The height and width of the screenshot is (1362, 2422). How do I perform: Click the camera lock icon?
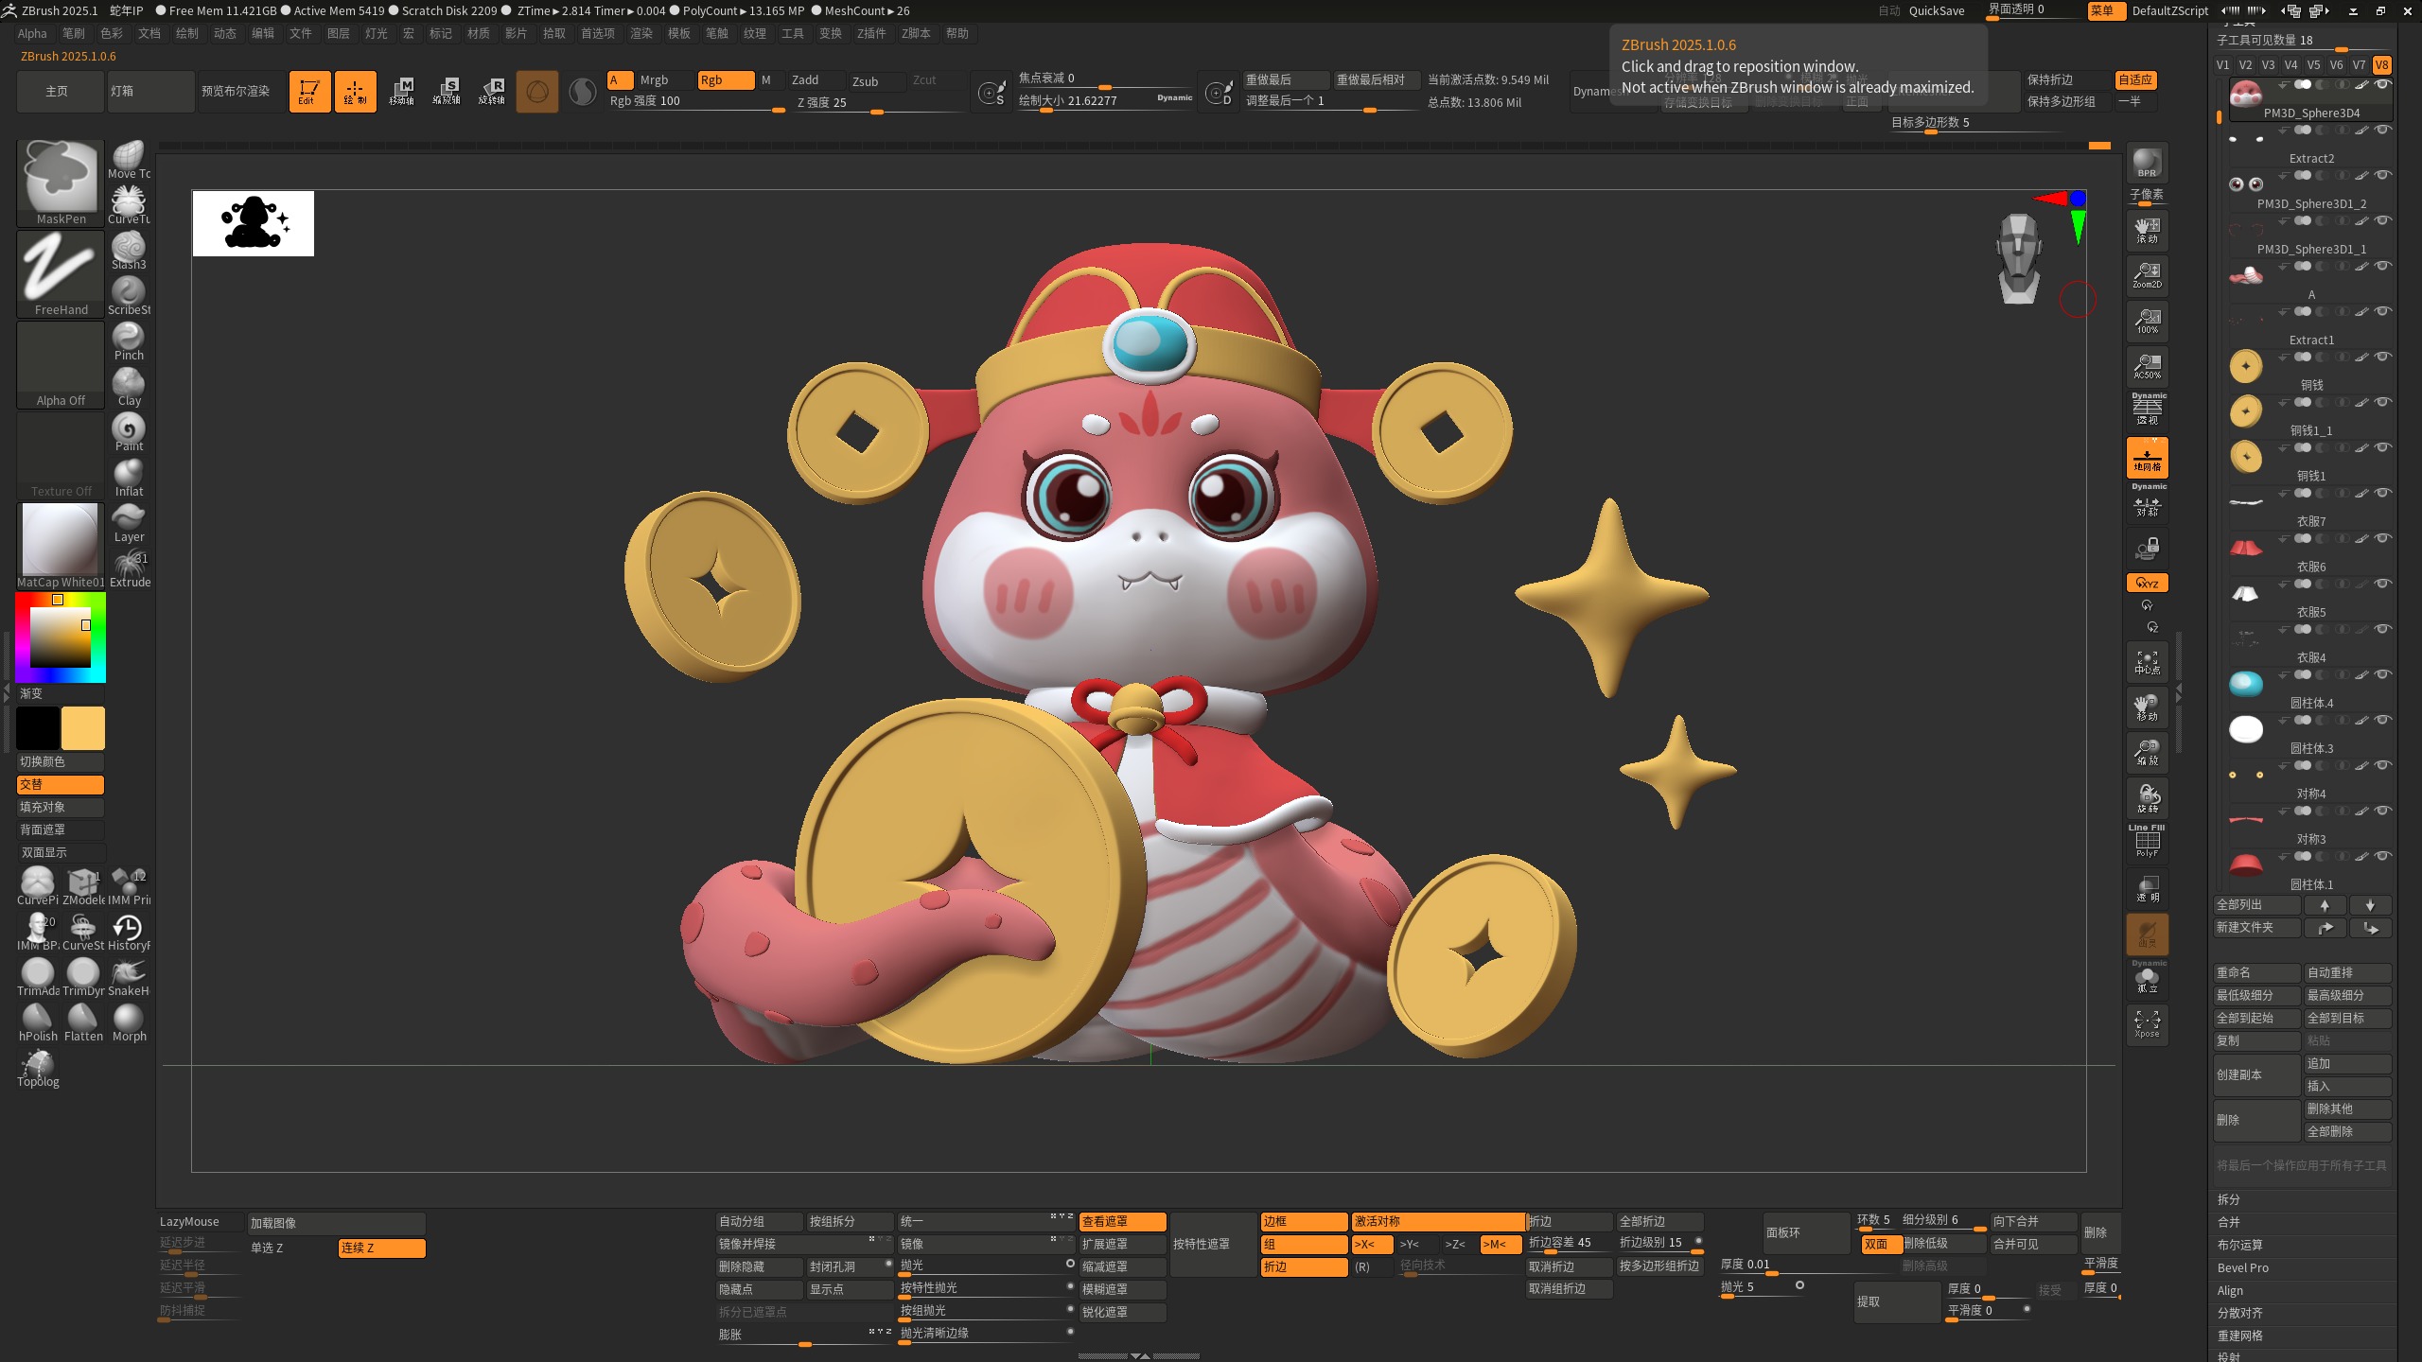click(2147, 548)
